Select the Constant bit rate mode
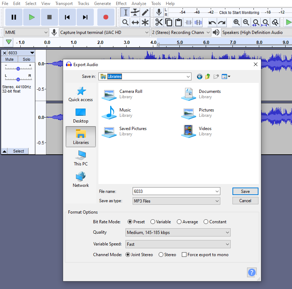292x289 pixels. [206, 221]
